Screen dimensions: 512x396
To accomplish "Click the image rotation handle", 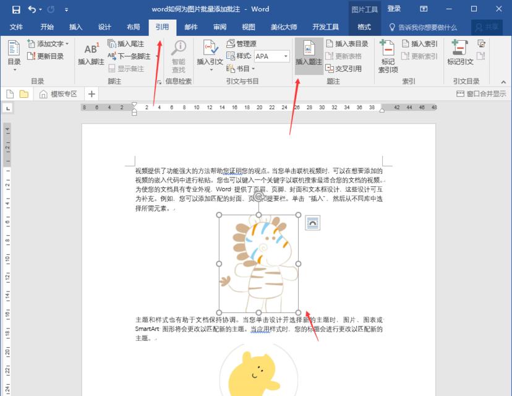I will point(258,196).
